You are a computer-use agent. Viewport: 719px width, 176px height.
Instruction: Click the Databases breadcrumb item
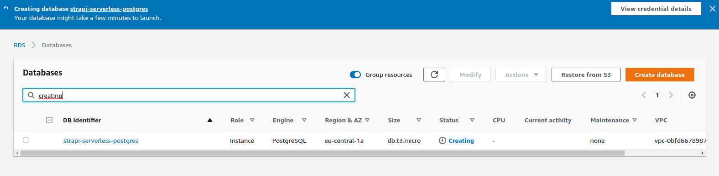click(x=57, y=45)
